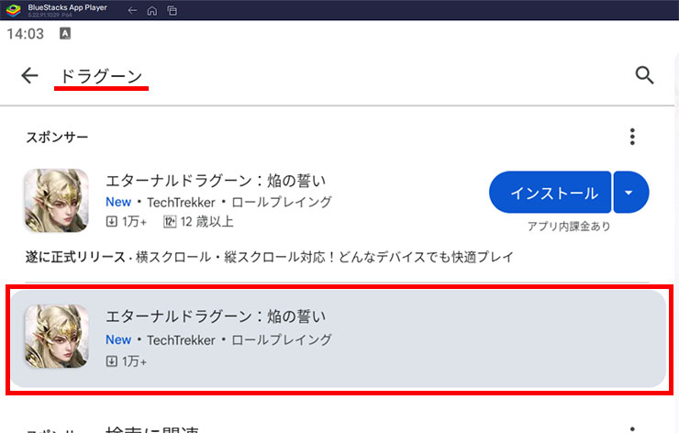
Task: Click TechTrekker in the sponsored listing
Action: point(181,202)
